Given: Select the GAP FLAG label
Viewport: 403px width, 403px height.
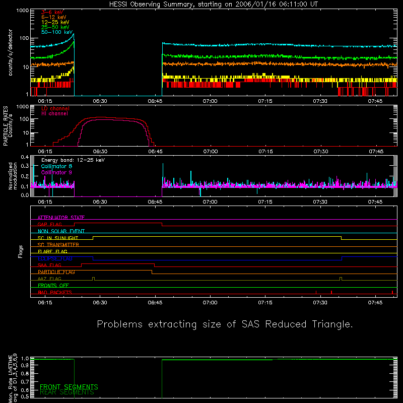Looking at the screenshot, I should click(x=50, y=224).
